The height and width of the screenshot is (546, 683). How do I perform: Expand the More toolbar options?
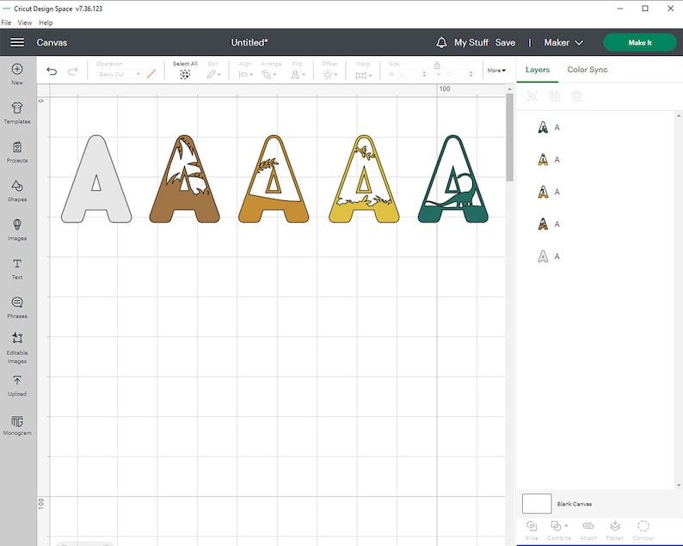(x=496, y=71)
